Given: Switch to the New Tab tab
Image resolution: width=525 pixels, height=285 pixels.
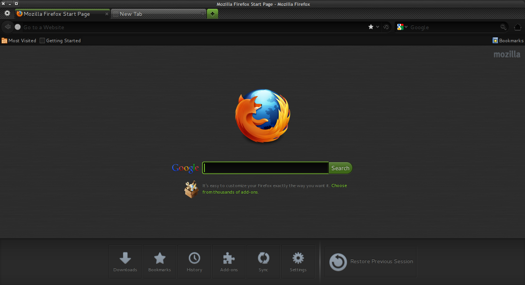Looking at the screenshot, I should coord(158,14).
